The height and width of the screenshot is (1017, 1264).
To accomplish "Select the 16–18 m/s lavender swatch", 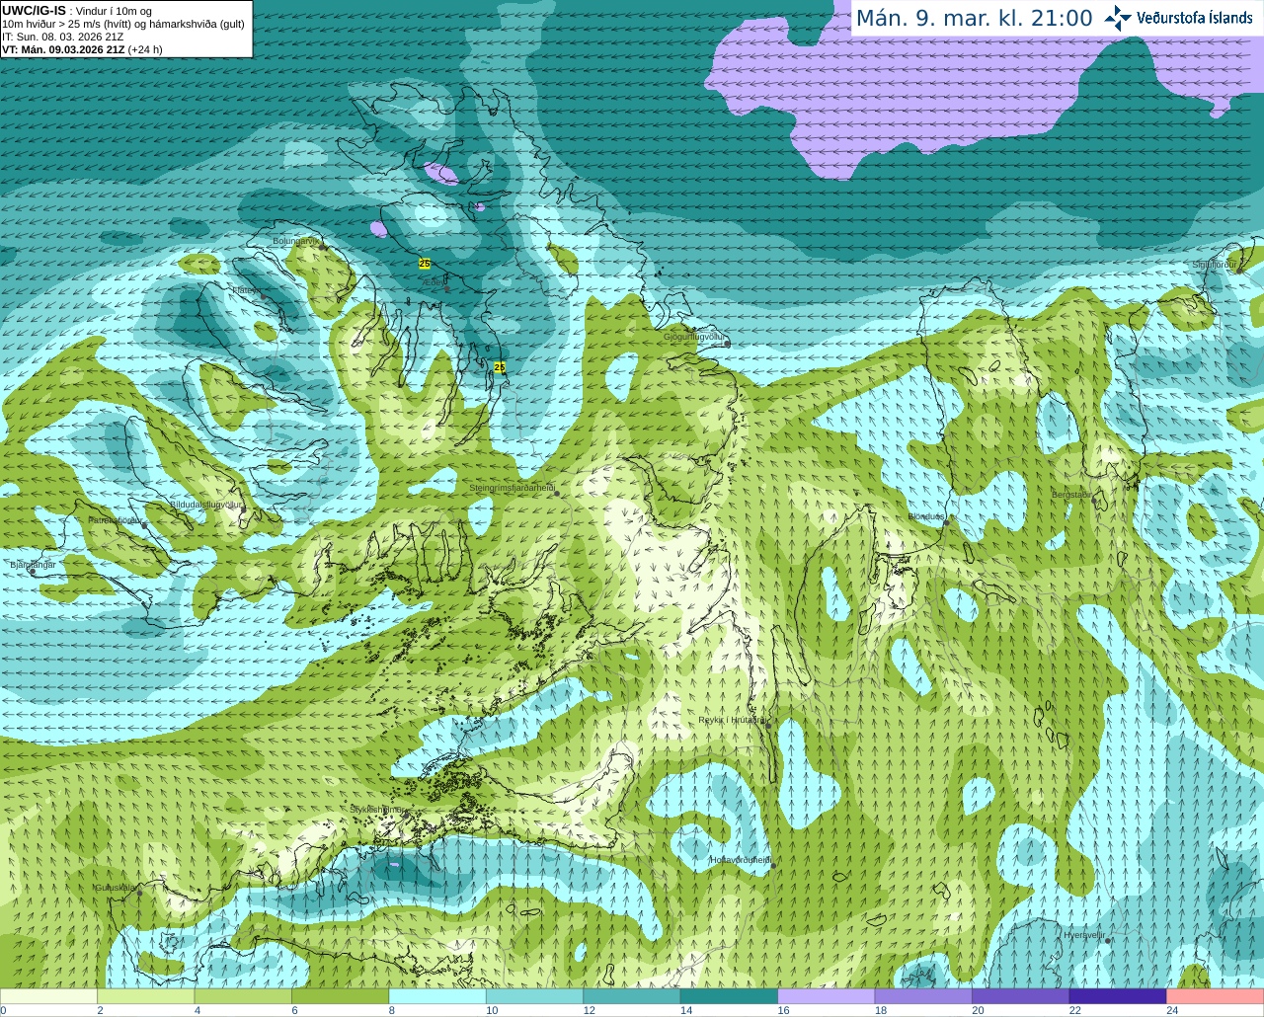I will tap(827, 997).
